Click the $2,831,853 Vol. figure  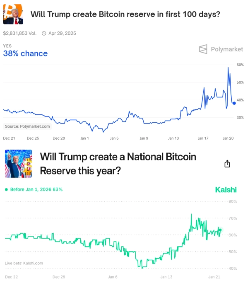[20, 34]
